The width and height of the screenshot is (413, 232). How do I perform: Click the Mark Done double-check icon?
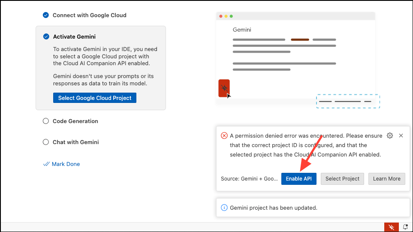click(x=46, y=164)
